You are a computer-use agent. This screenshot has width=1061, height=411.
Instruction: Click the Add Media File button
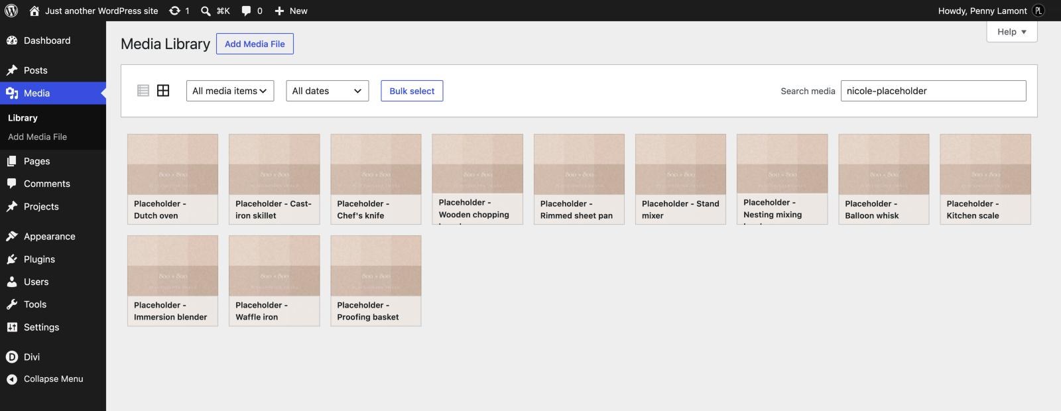255,44
